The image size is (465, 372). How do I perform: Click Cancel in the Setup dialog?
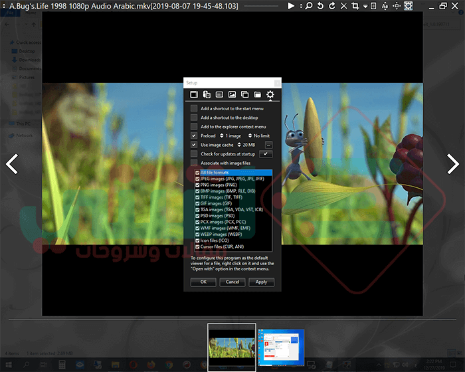click(x=232, y=282)
